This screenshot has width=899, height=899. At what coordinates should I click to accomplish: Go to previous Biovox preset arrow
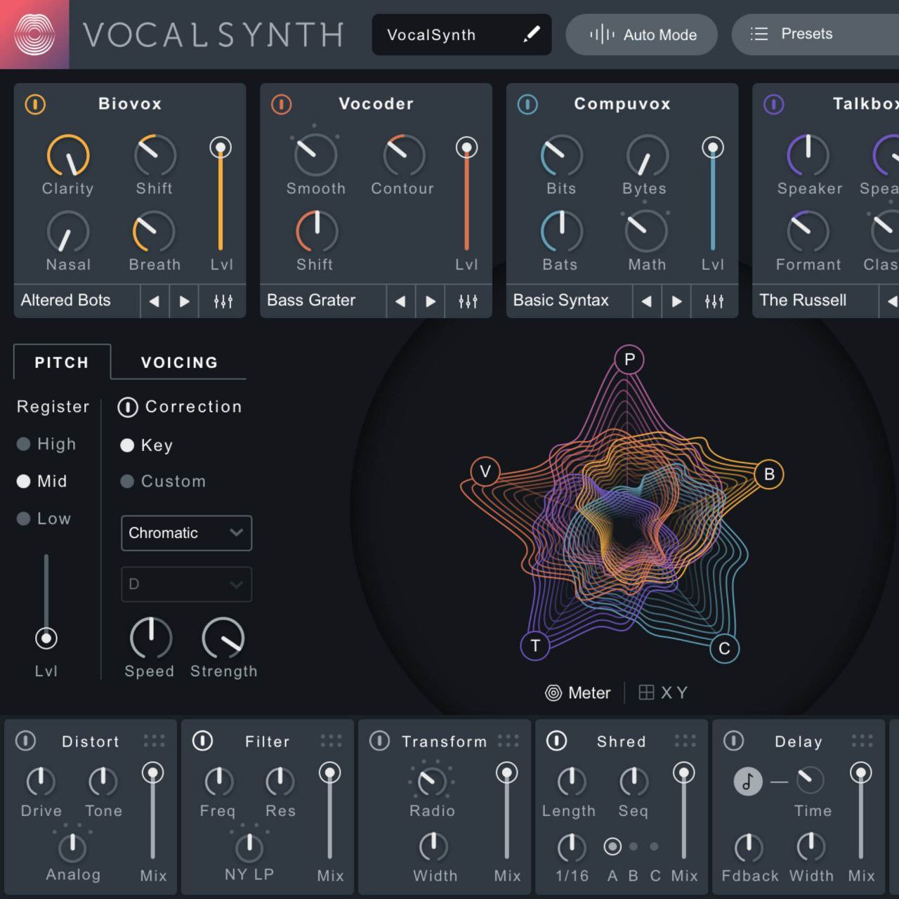pos(154,301)
